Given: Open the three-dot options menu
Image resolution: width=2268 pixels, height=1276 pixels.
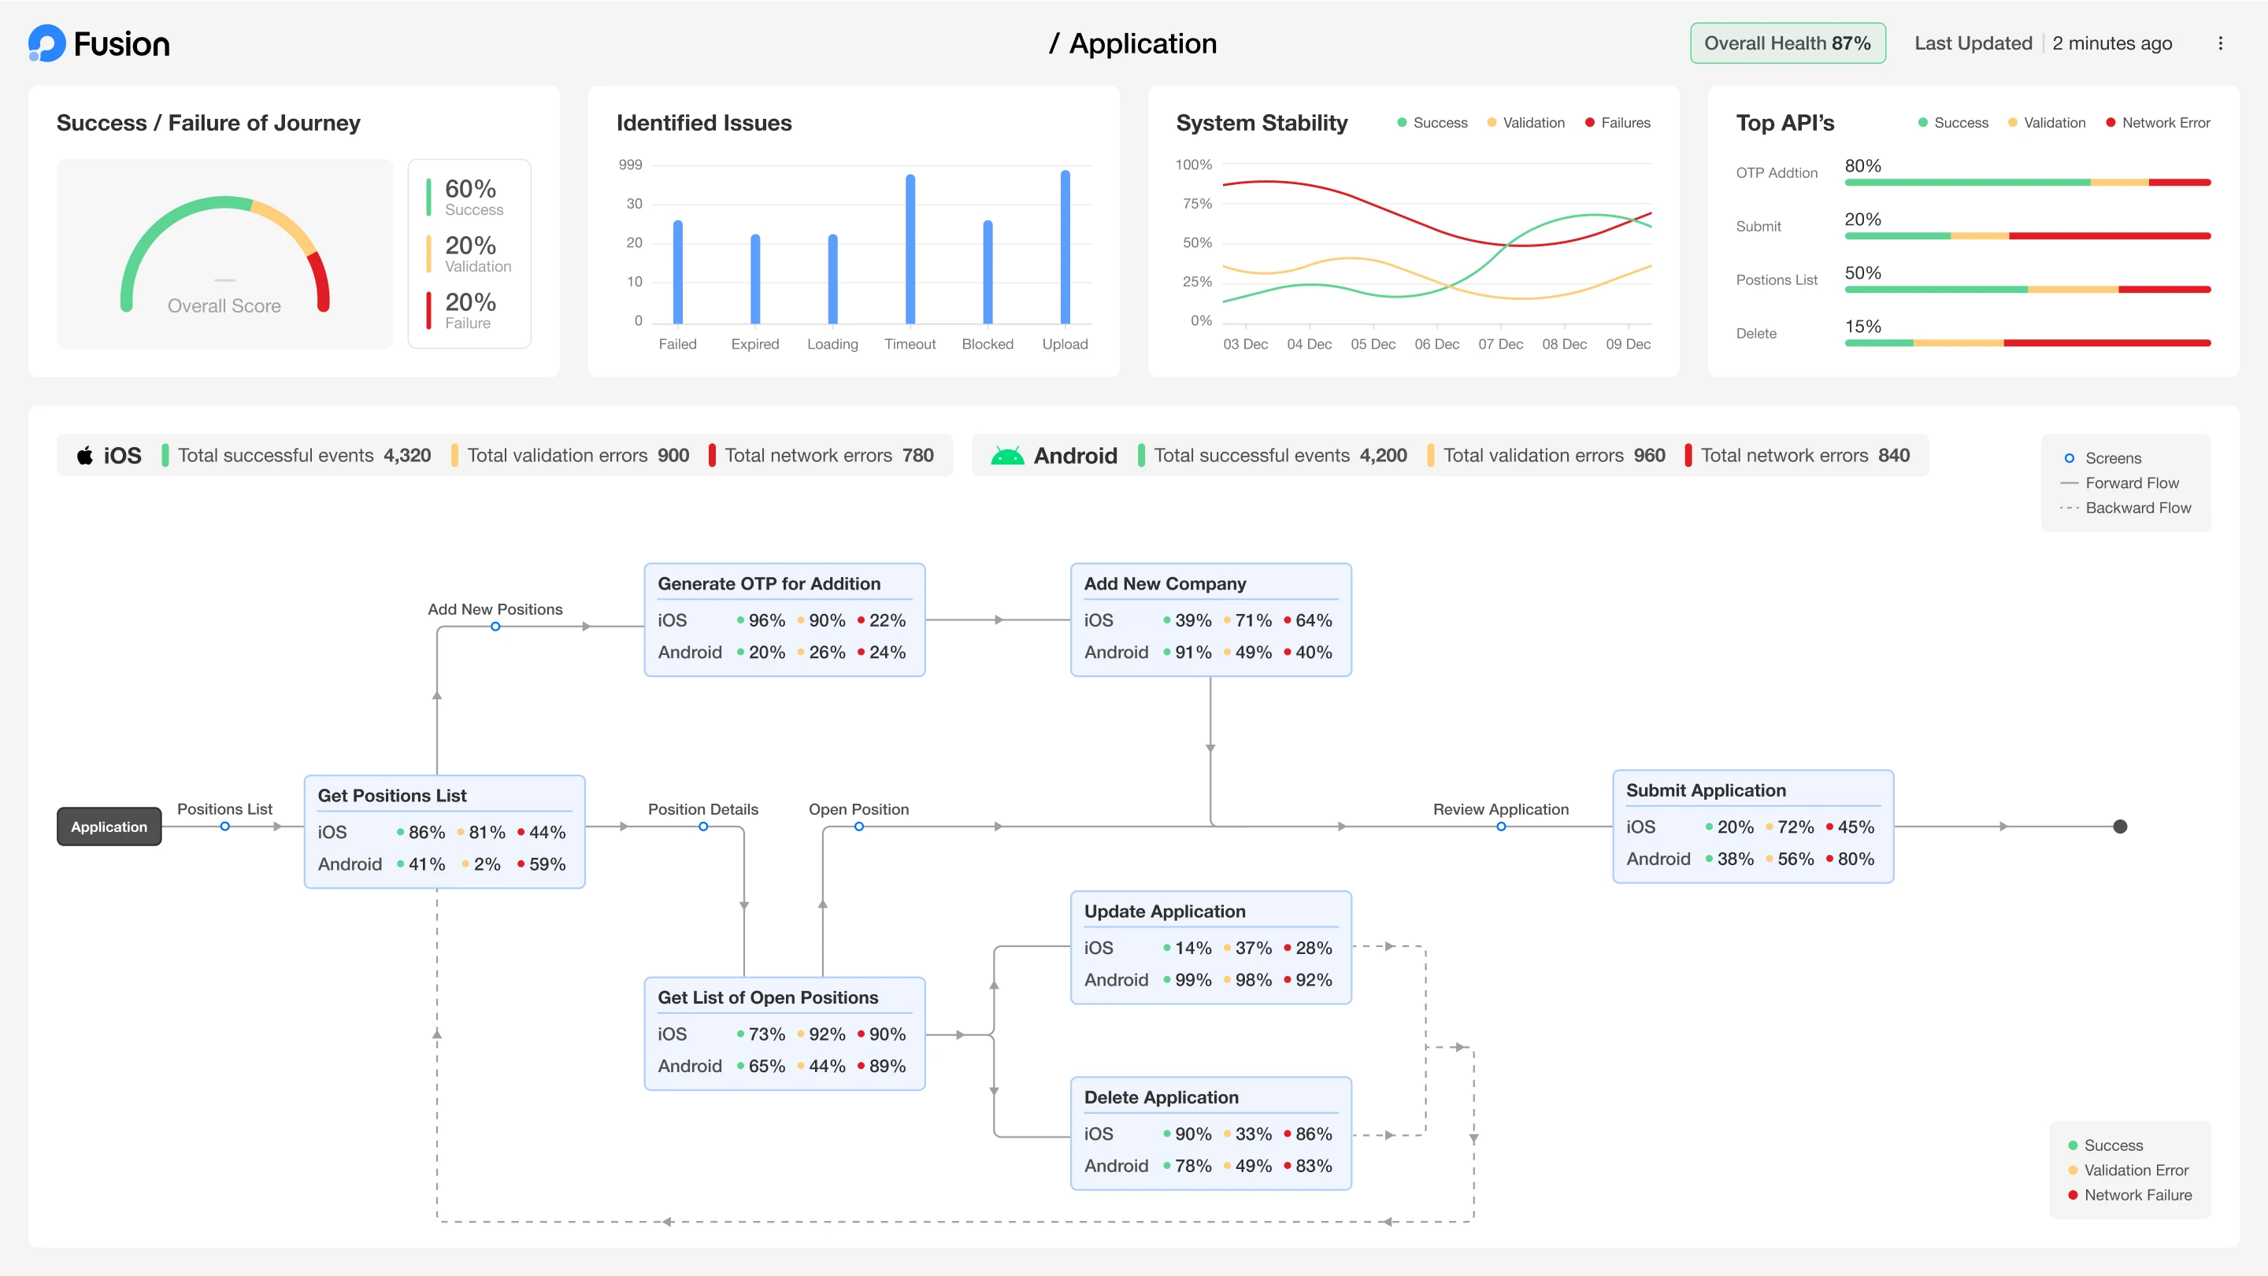Looking at the screenshot, I should [2220, 43].
